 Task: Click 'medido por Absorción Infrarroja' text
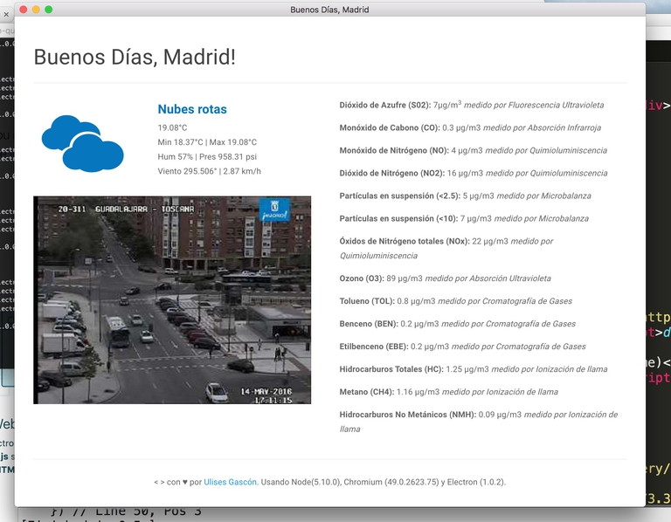coord(543,127)
